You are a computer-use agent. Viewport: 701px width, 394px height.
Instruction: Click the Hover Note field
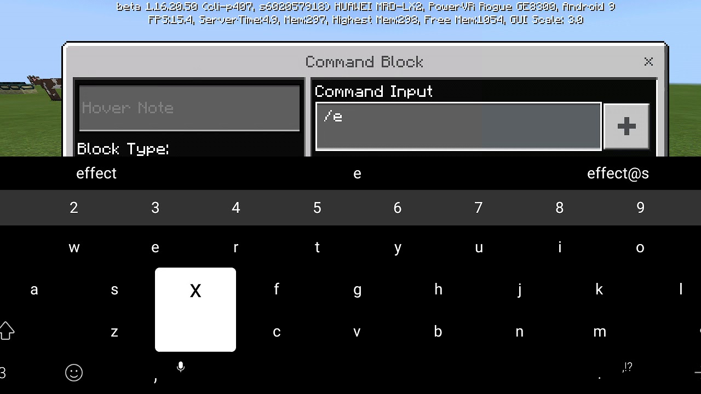coord(189,108)
